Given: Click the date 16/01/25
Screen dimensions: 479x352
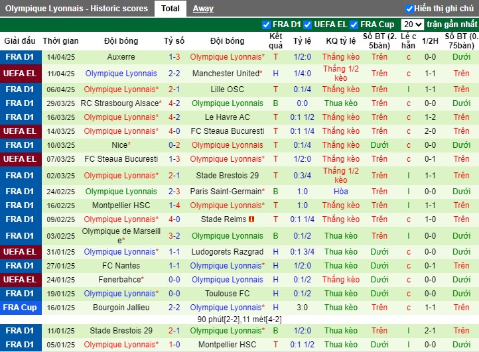Looking at the screenshot, I should click(x=61, y=308).
